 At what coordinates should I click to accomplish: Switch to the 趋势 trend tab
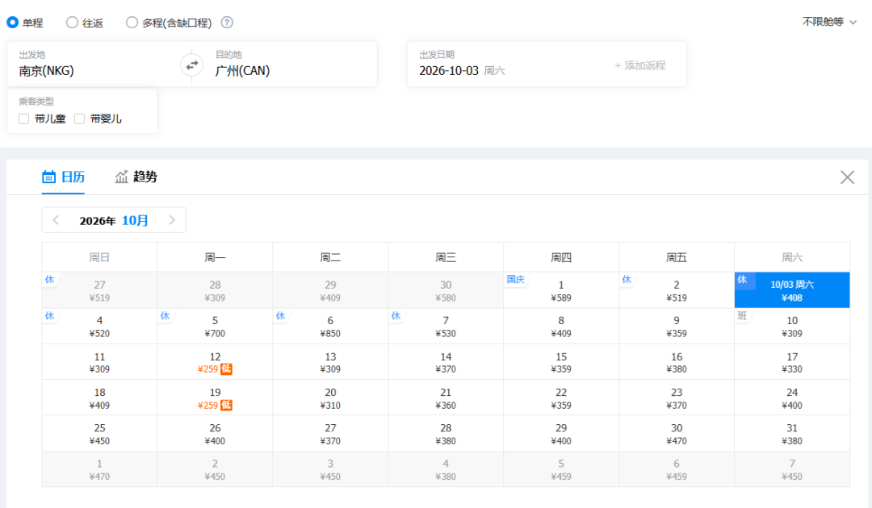click(x=136, y=177)
